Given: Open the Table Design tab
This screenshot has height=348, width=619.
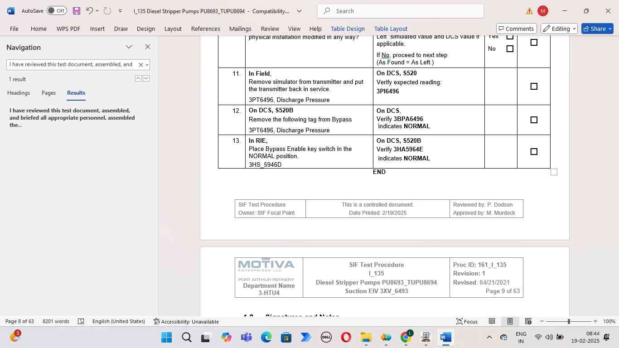Looking at the screenshot, I should point(348,29).
